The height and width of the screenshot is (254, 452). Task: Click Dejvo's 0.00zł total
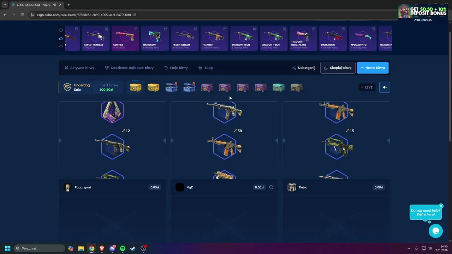(379, 187)
